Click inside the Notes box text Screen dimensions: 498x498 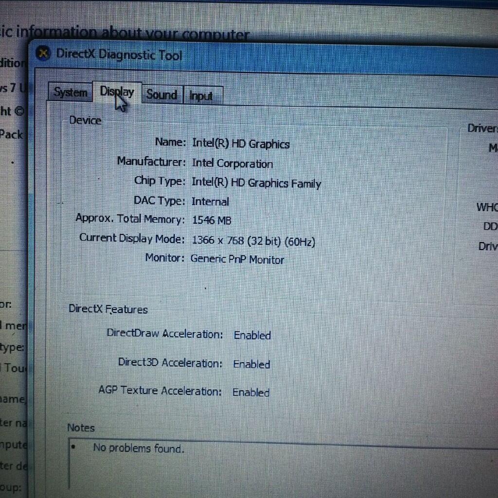click(139, 448)
